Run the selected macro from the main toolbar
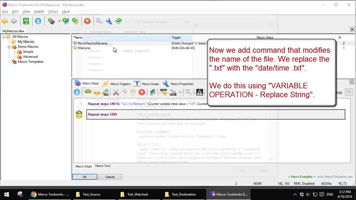 pyautogui.click(x=38, y=21)
